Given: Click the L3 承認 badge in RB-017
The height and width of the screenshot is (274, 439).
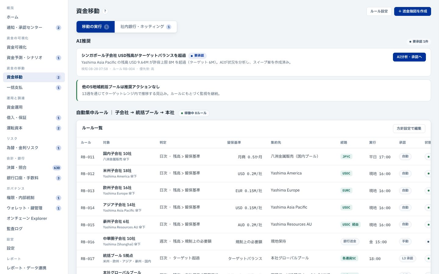Looking at the screenshot, I should coord(407,258).
